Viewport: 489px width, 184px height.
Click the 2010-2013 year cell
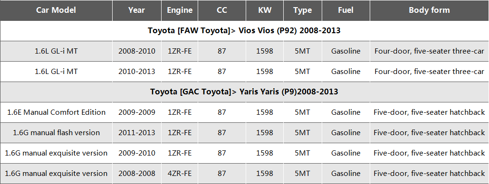coord(136,71)
